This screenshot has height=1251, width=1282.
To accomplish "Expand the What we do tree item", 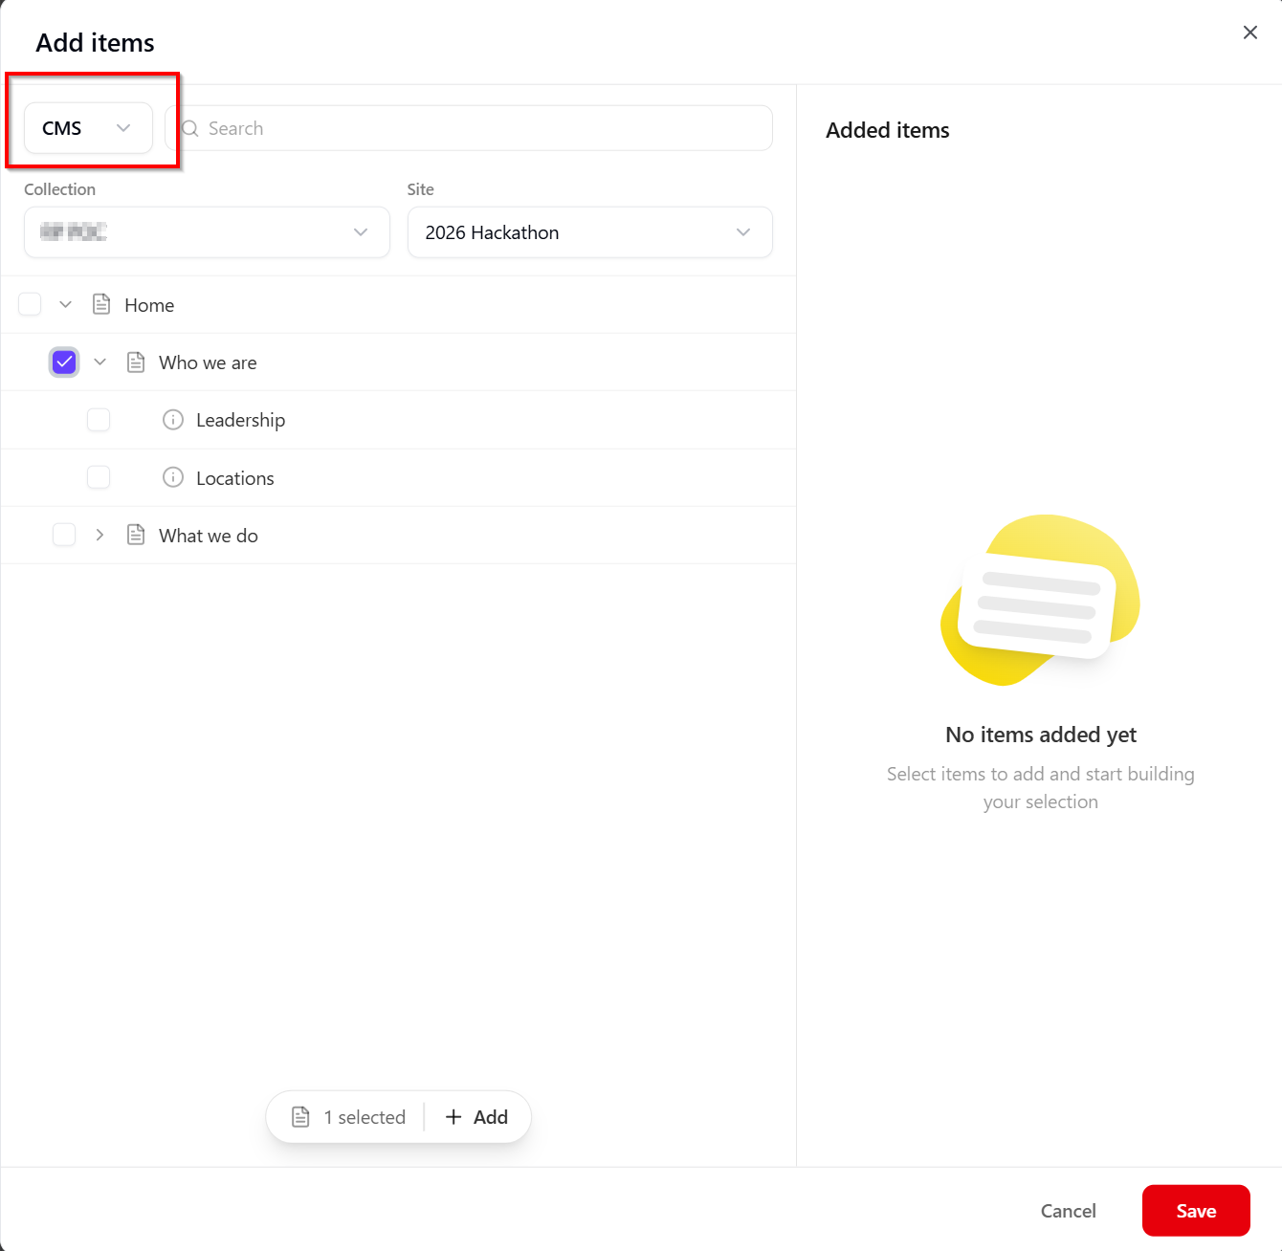I will pyautogui.click(x=99, y=535).
